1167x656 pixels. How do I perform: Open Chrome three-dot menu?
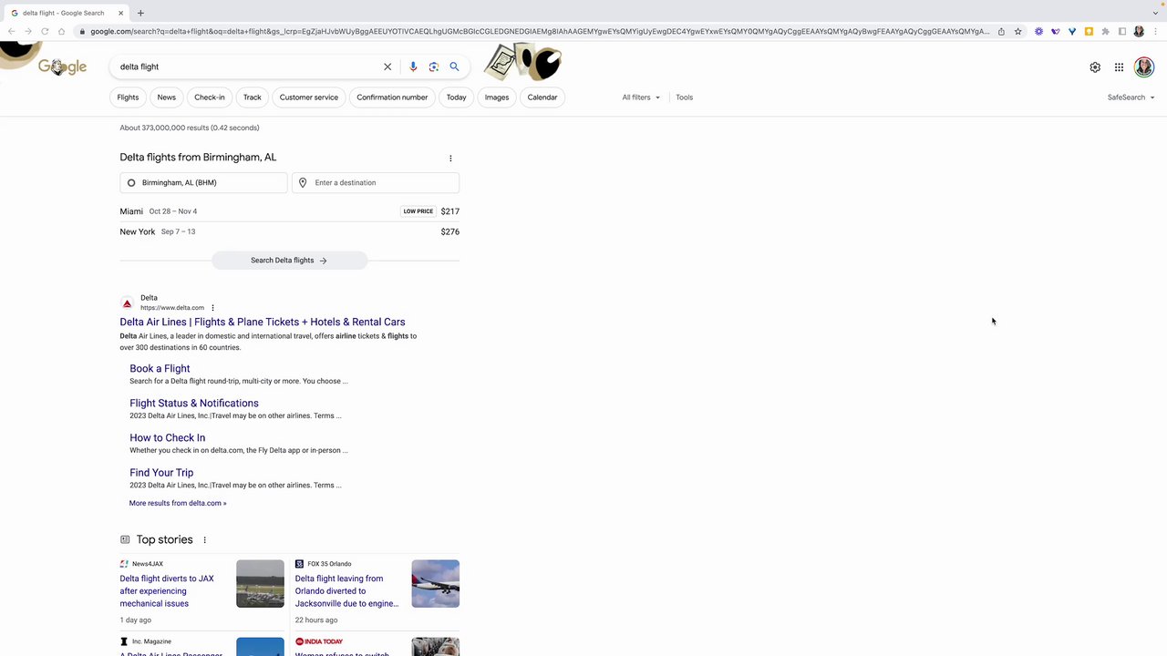1155,31
